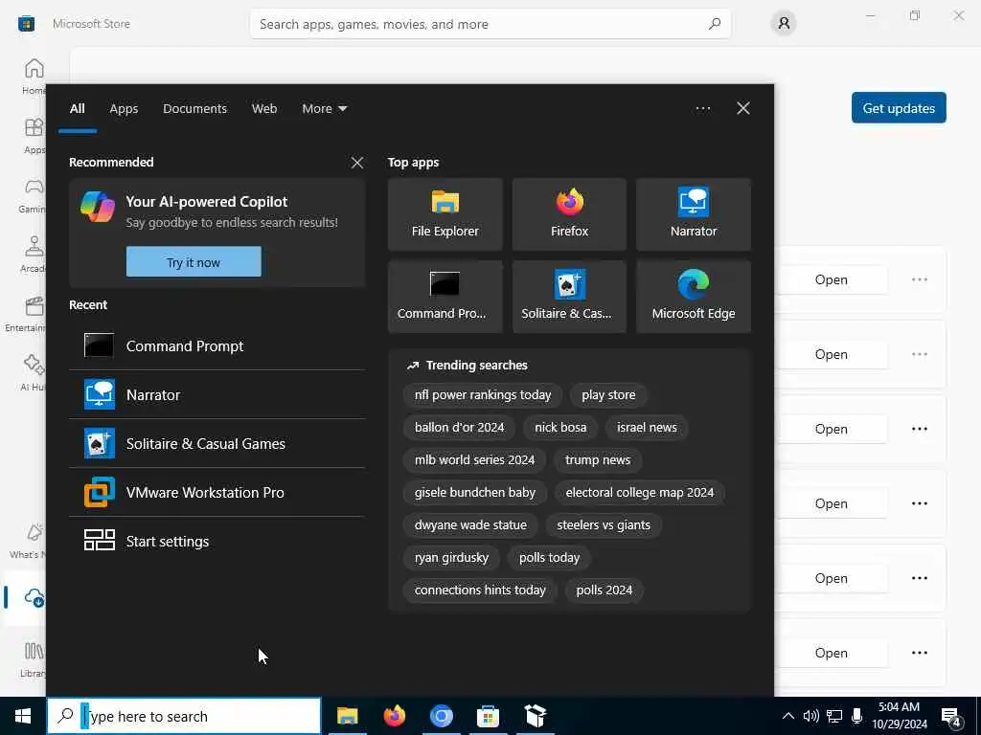Screen dimensions: 981x735
Task: Switch to the Apps search tab
Action: (124, 108)
